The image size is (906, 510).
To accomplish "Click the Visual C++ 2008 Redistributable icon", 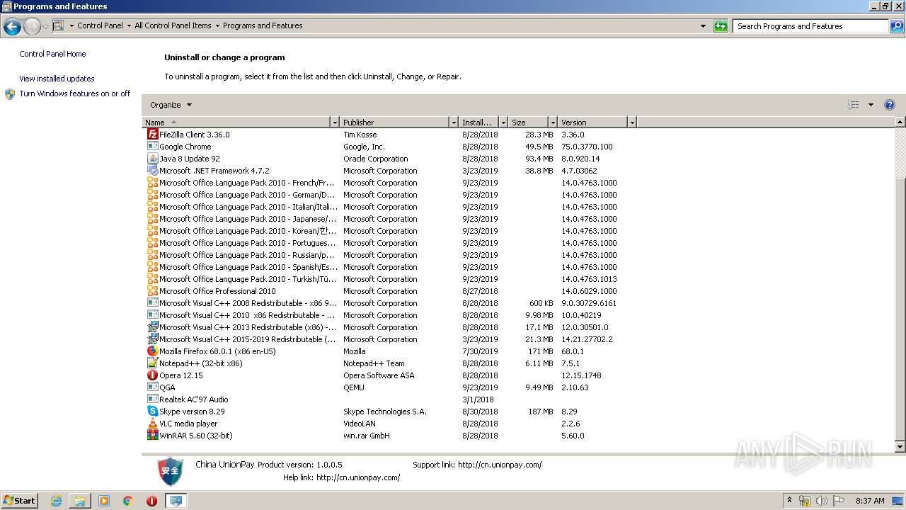I will (152, 302).
